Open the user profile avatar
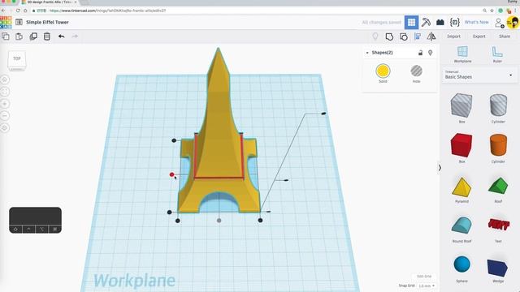 click(x=513, y=23)
